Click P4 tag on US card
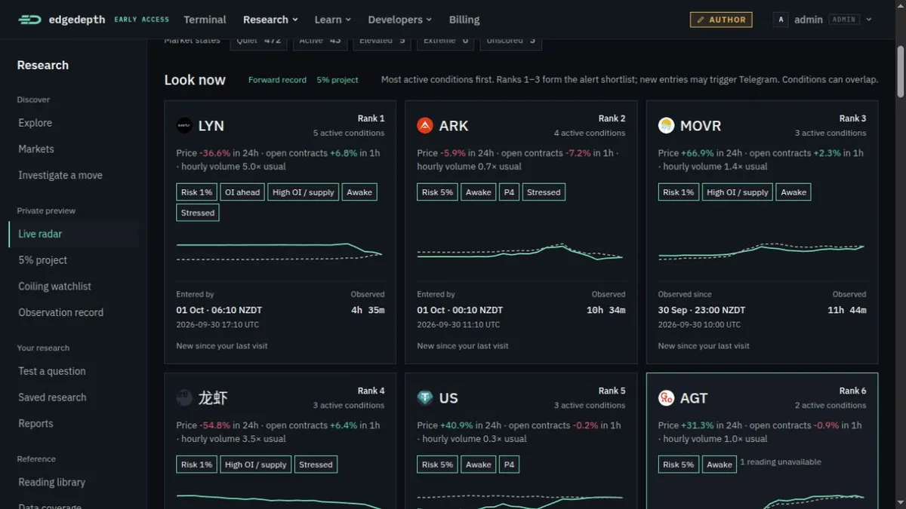 tap(510, 465)
